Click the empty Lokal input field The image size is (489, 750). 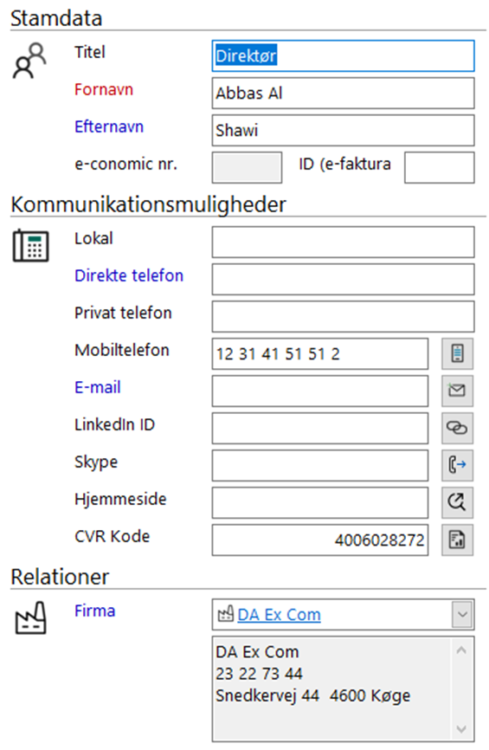point(344,242)
